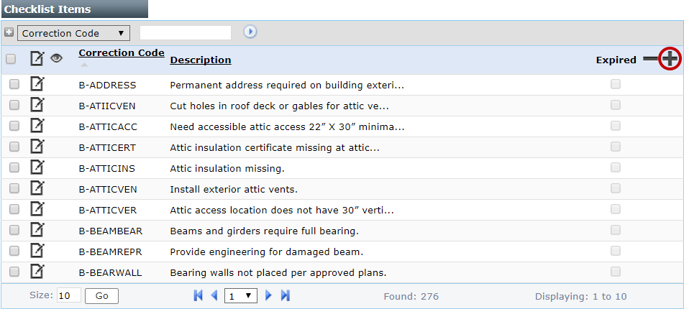684x309 pixels.
Task: Open edit icon for B-ATTICINS row
Action: tap(37, 168)
